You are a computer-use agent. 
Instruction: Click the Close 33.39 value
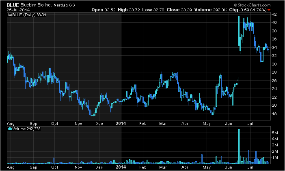click(179, 10)
